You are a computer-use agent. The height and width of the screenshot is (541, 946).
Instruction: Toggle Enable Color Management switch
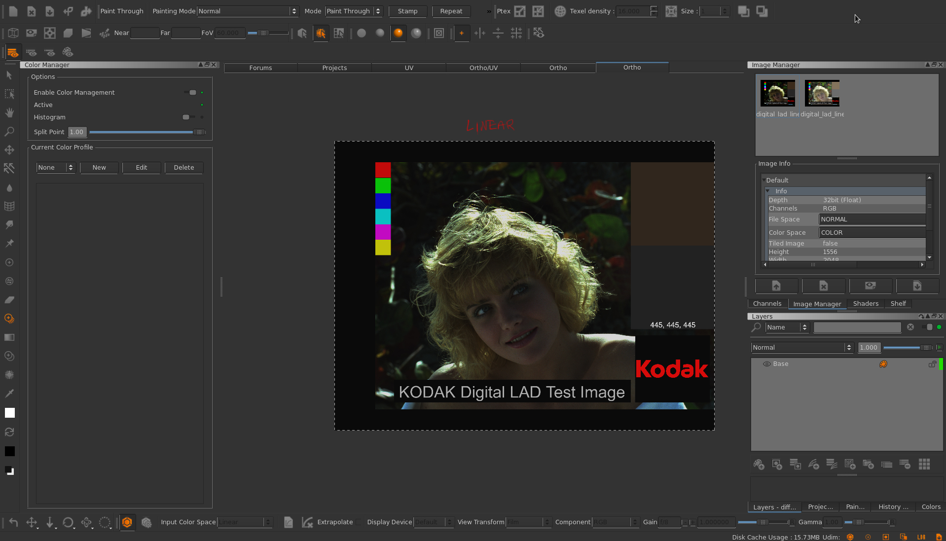coord(190,92)
